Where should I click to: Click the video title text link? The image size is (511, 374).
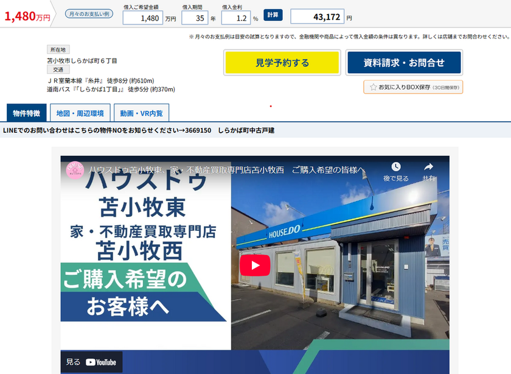(226, 169)
